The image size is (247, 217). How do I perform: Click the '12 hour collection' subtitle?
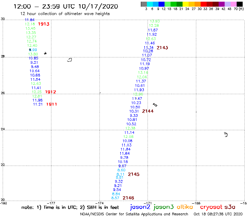coord(65,14)
